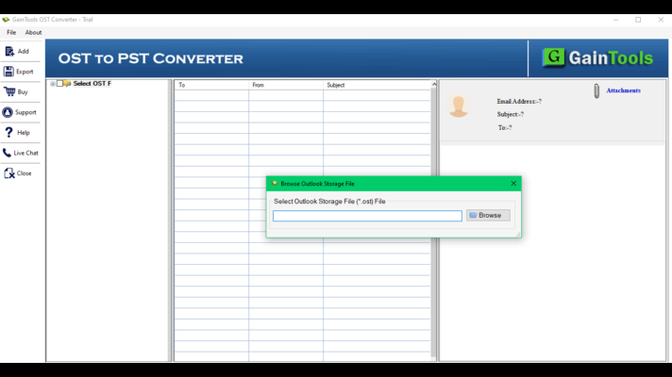Click the Browse dialog title icon
The height and width of the screenshot is (377, 672).
[275, 184]
